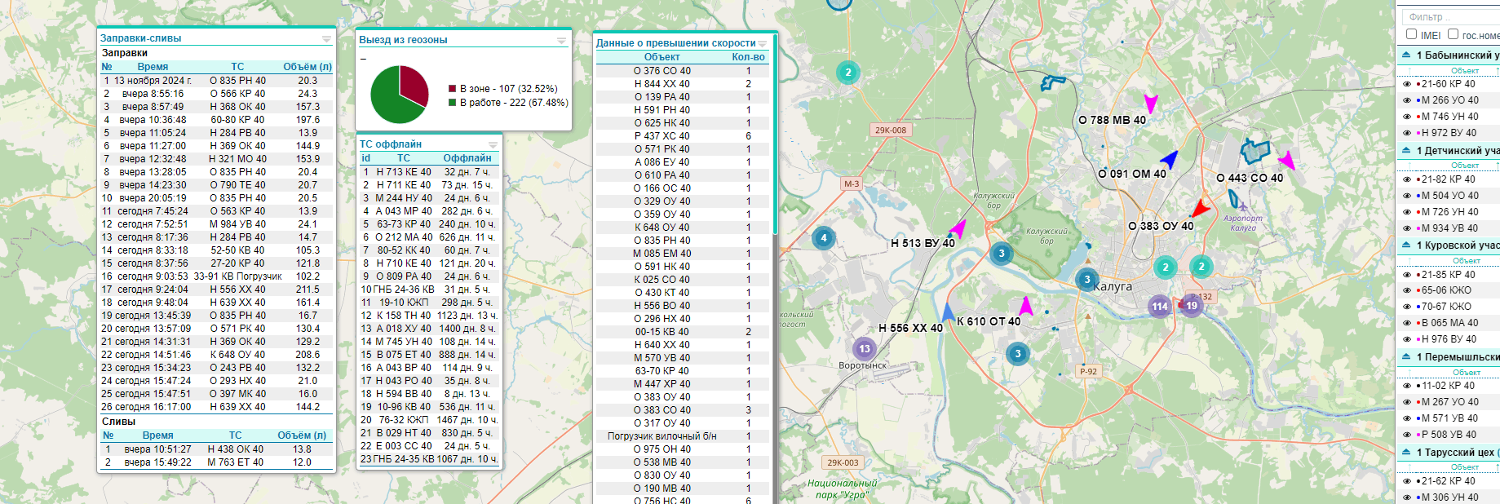The image size is (1500, 504).
Task: Sort offline table by id column
Action: coord(366,158)
